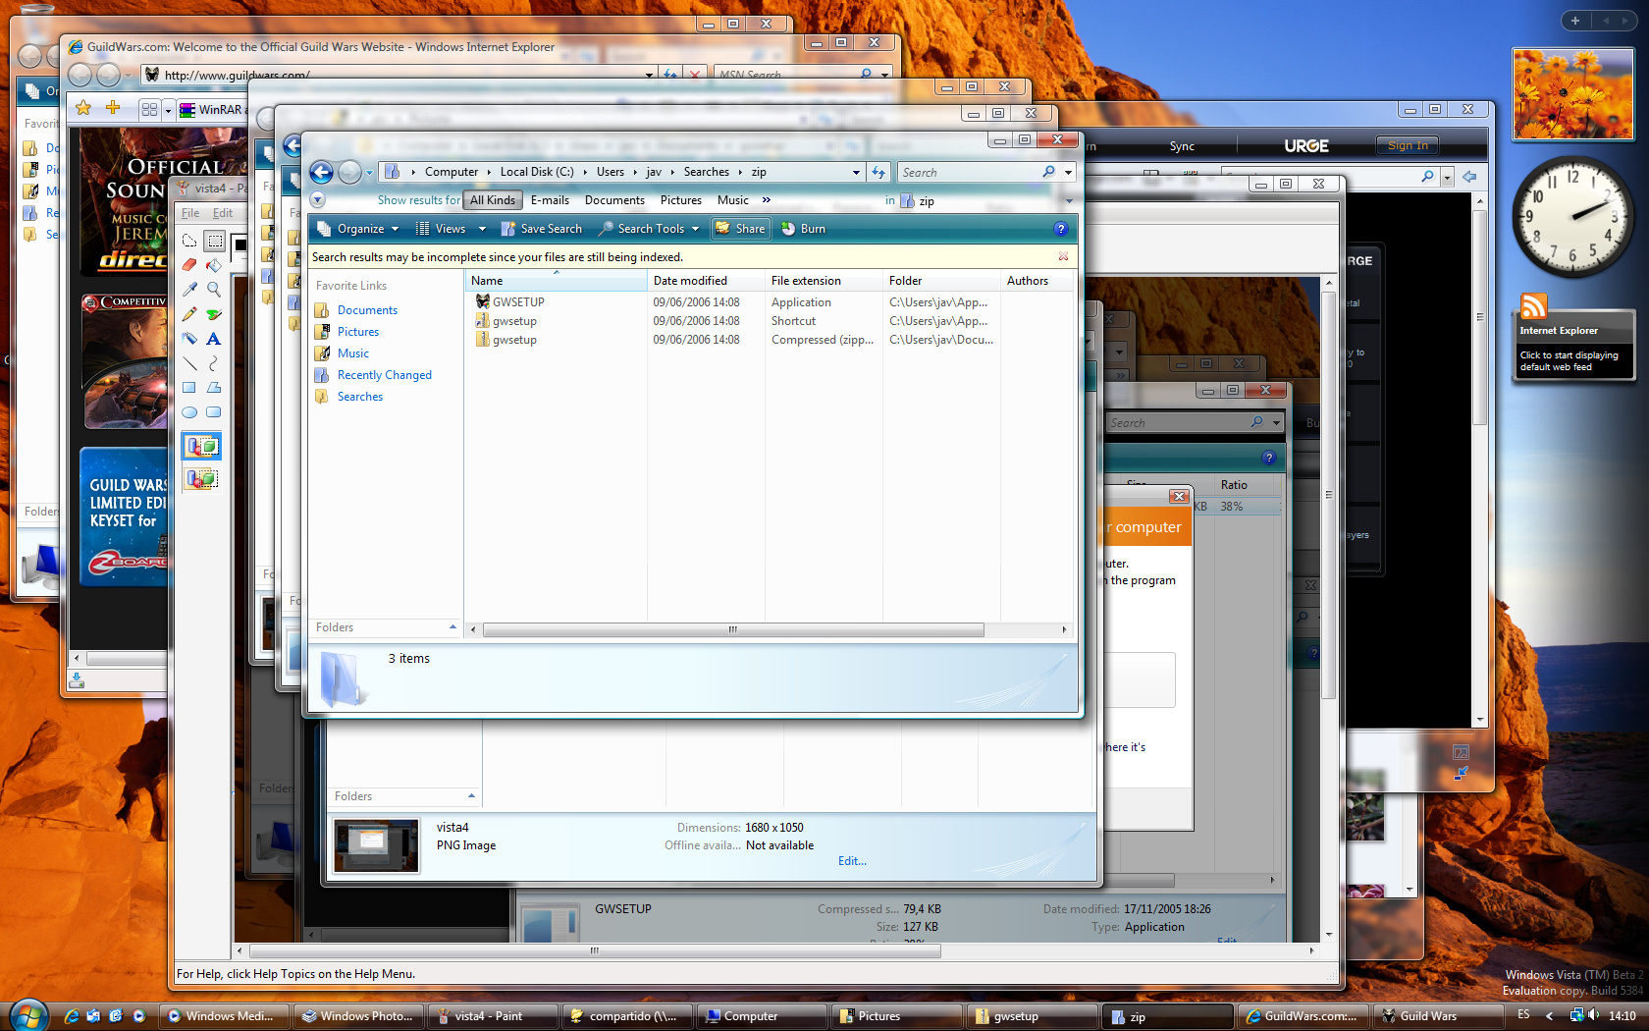Open the Views dropdown arrow
Image resolution: width=1649 pixels, height=1031 pixels.
482,229
